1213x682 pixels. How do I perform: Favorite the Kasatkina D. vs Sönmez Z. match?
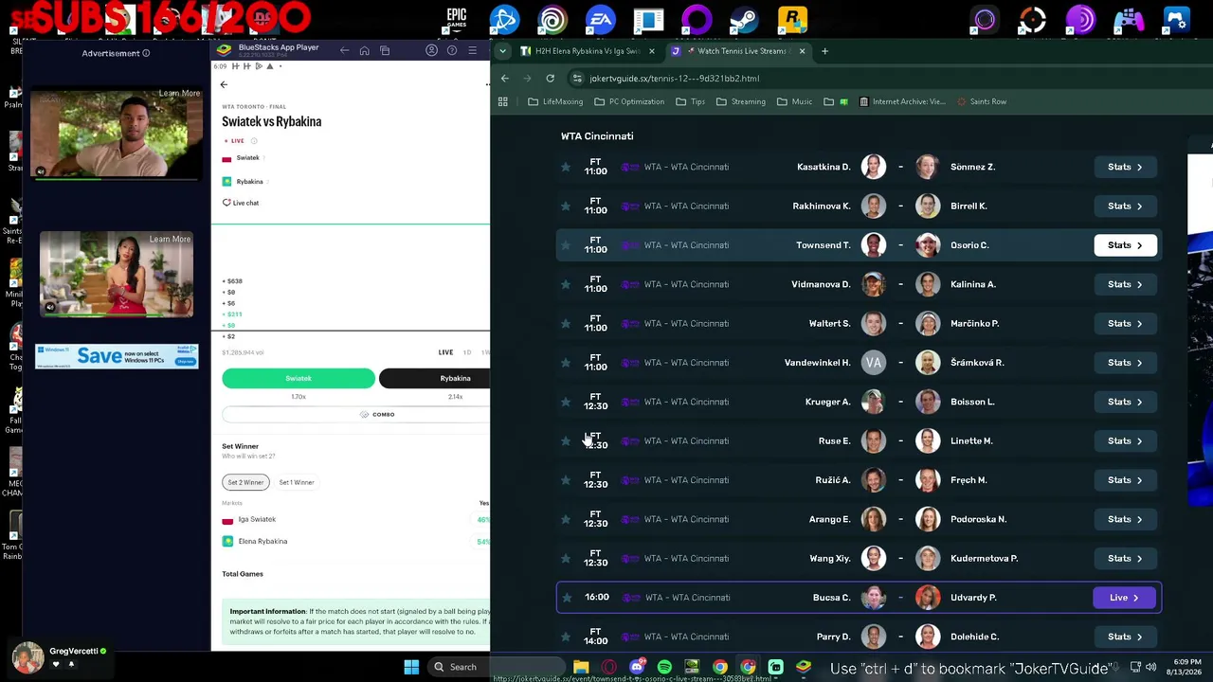pyautogui.click(x=566, y=168)
